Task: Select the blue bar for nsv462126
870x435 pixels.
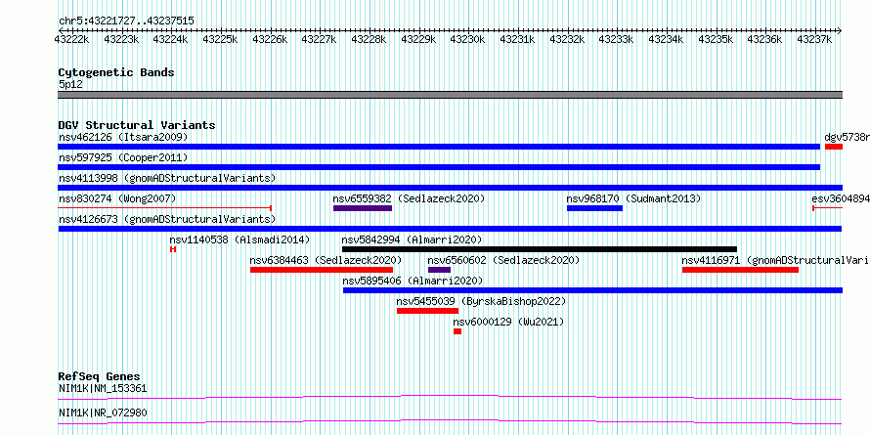Action: click(439, 147)
